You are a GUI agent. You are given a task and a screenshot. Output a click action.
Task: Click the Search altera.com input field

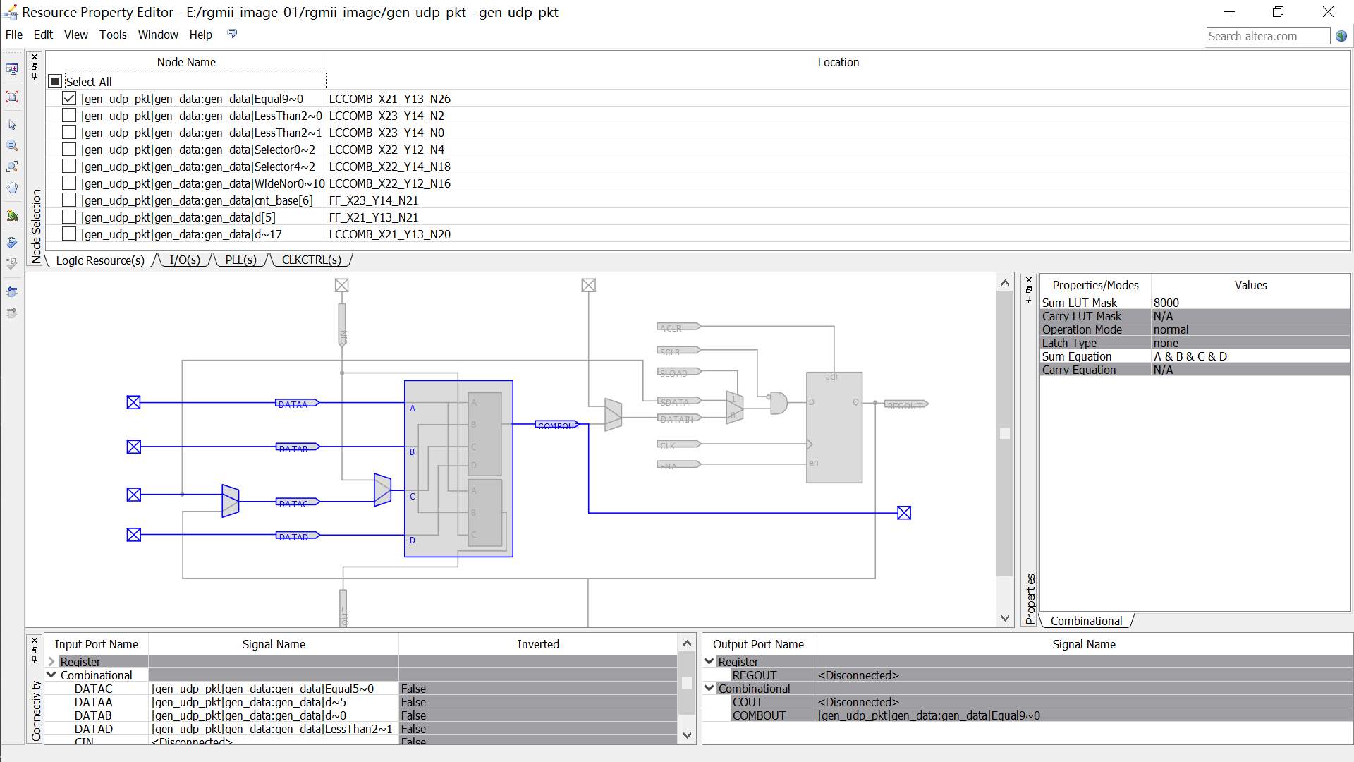tap(1267, 36)
